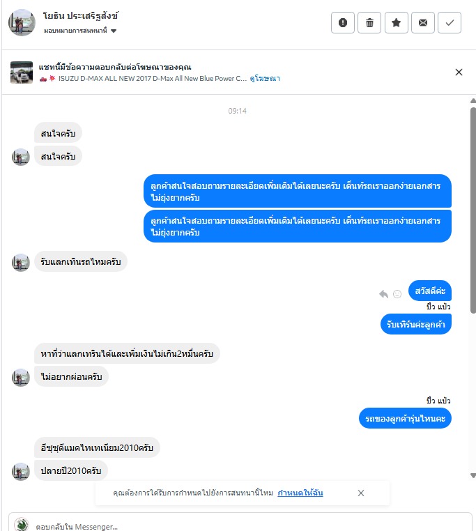Click the รับแลกเทินรถไหมครับ message bubble

pos(81,262)
